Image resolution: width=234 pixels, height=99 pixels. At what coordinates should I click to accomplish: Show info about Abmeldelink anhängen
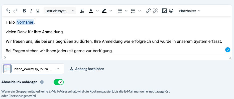[x=42, y=82]
